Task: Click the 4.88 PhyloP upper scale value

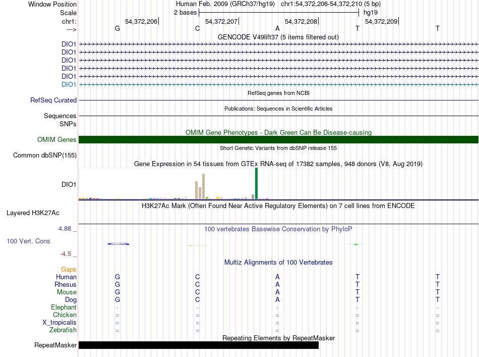Action: tap(65, 229)
